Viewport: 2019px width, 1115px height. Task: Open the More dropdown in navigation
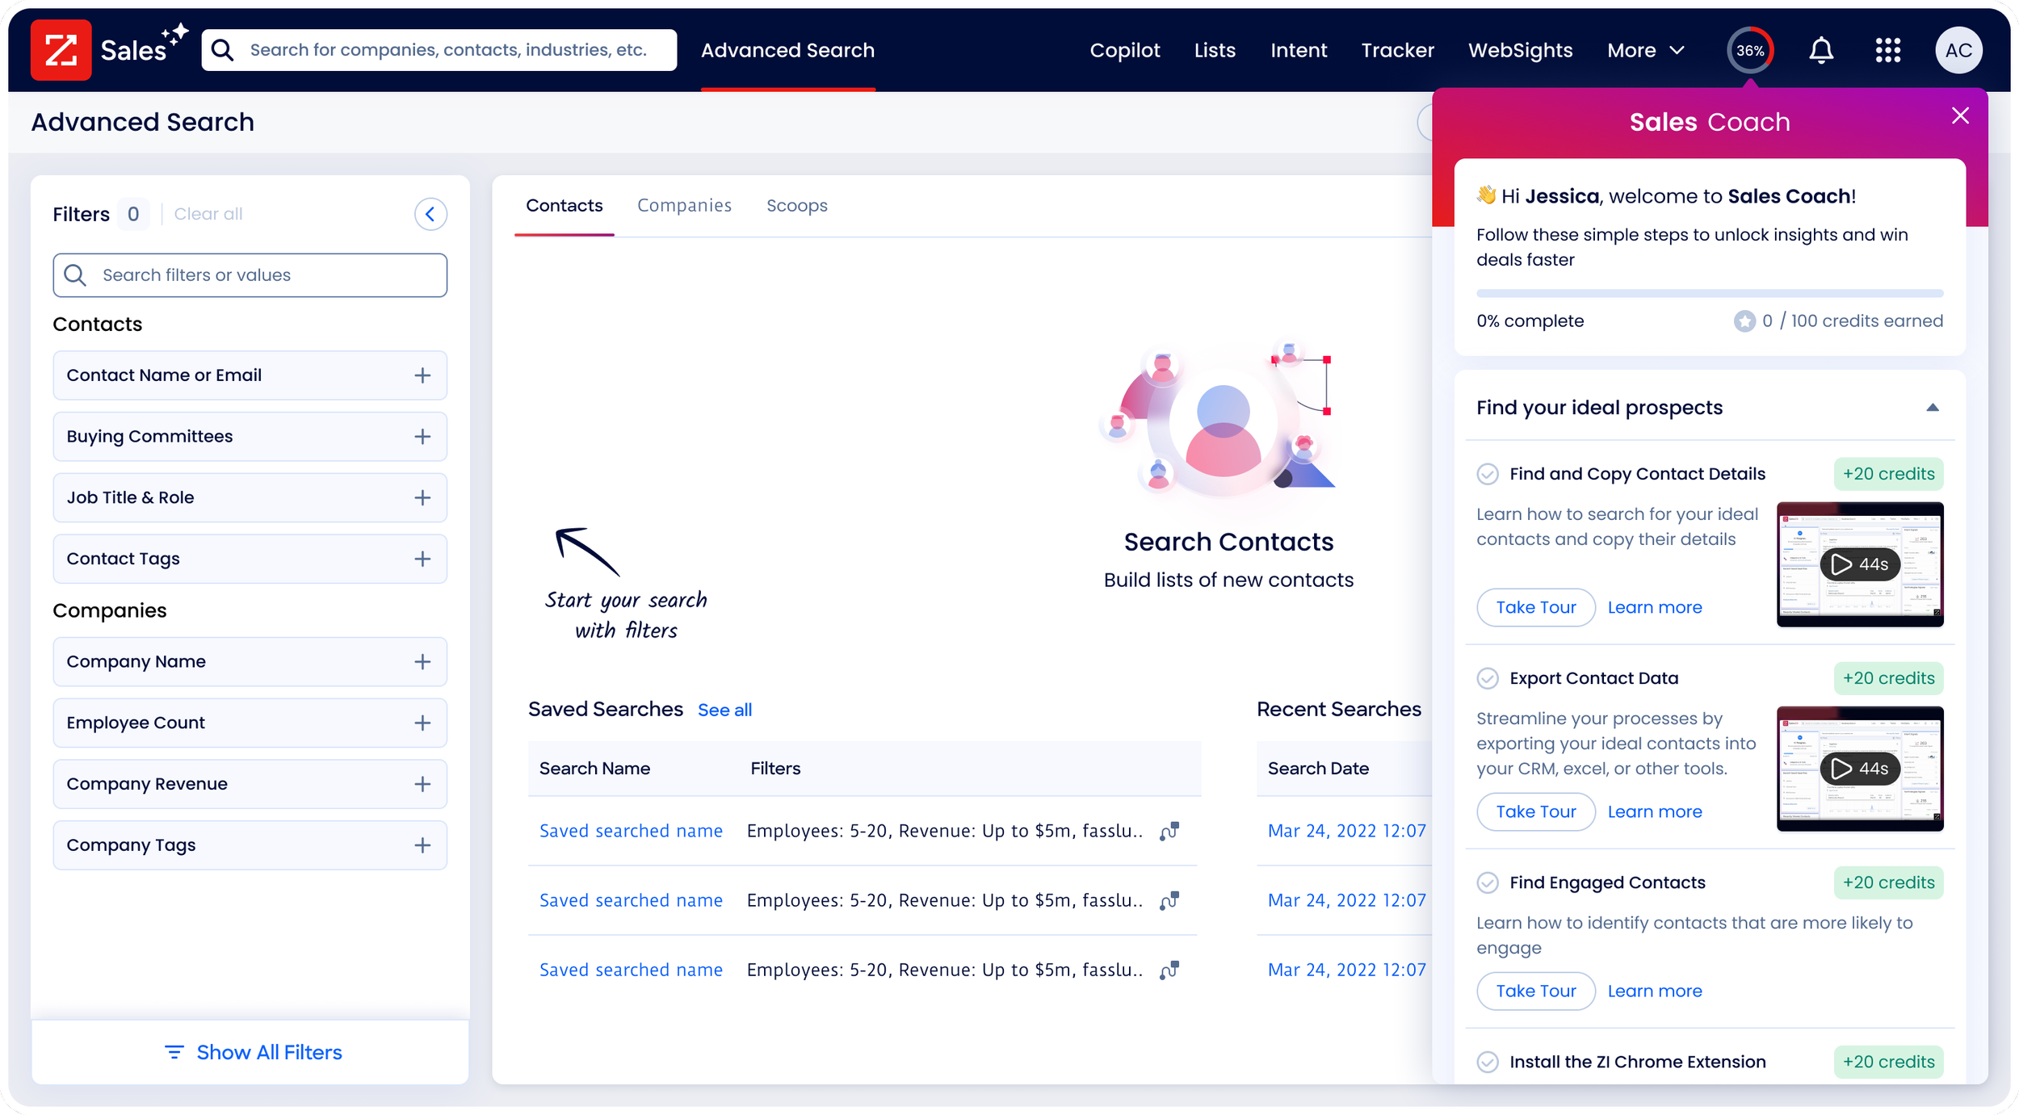1645,50
